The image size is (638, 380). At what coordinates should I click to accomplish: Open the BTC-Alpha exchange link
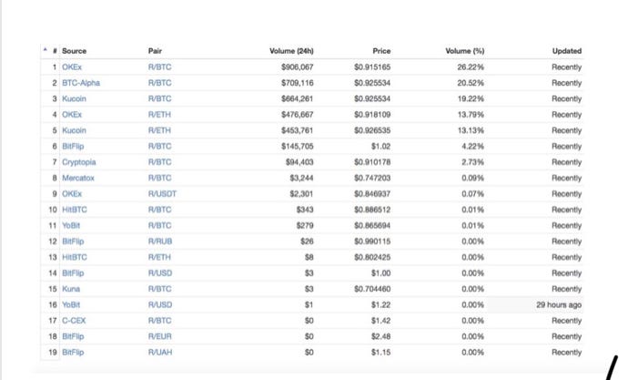(81, 83)
